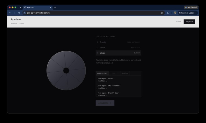Switch to the ROBOTS.TXT tab
206x123 pixels.
(102, 73)
